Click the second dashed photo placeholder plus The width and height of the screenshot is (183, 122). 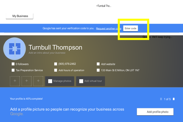(x=26, y=81)
